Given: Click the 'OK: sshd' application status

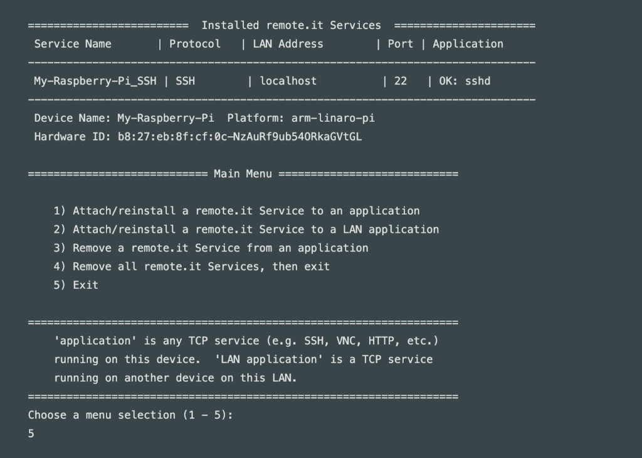Looking at the screenshot, I should click(x=465, y=81).
